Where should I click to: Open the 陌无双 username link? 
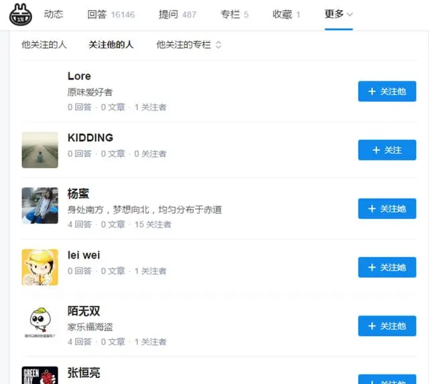(x=84, y=311)
